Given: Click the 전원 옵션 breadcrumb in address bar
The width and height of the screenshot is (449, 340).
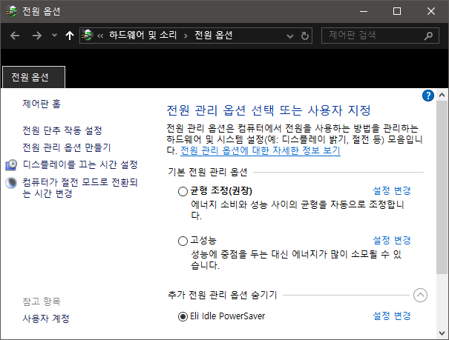Looking at the screenshot, I should coord(214,35).
